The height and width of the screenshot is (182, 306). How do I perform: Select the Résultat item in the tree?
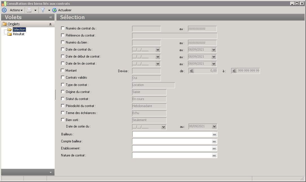coord(19,34)
